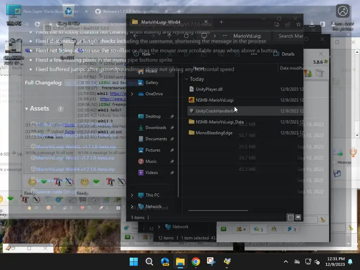Click the This PC monitor icon in address bar
This screenshot has width=360, height=270.
point(204,36)
